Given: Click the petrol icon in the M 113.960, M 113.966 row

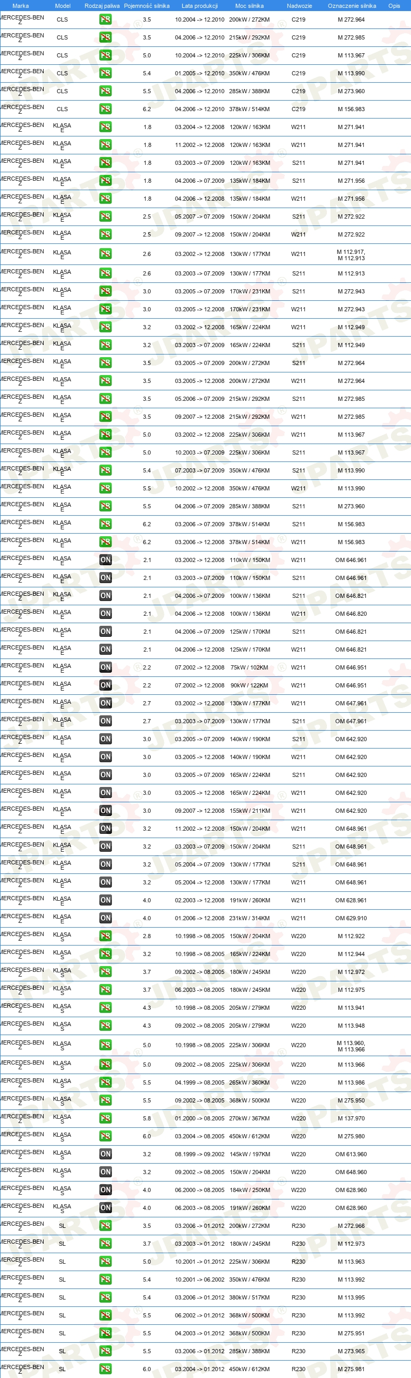Looking at the screenshot, I should click(106, 1045).
